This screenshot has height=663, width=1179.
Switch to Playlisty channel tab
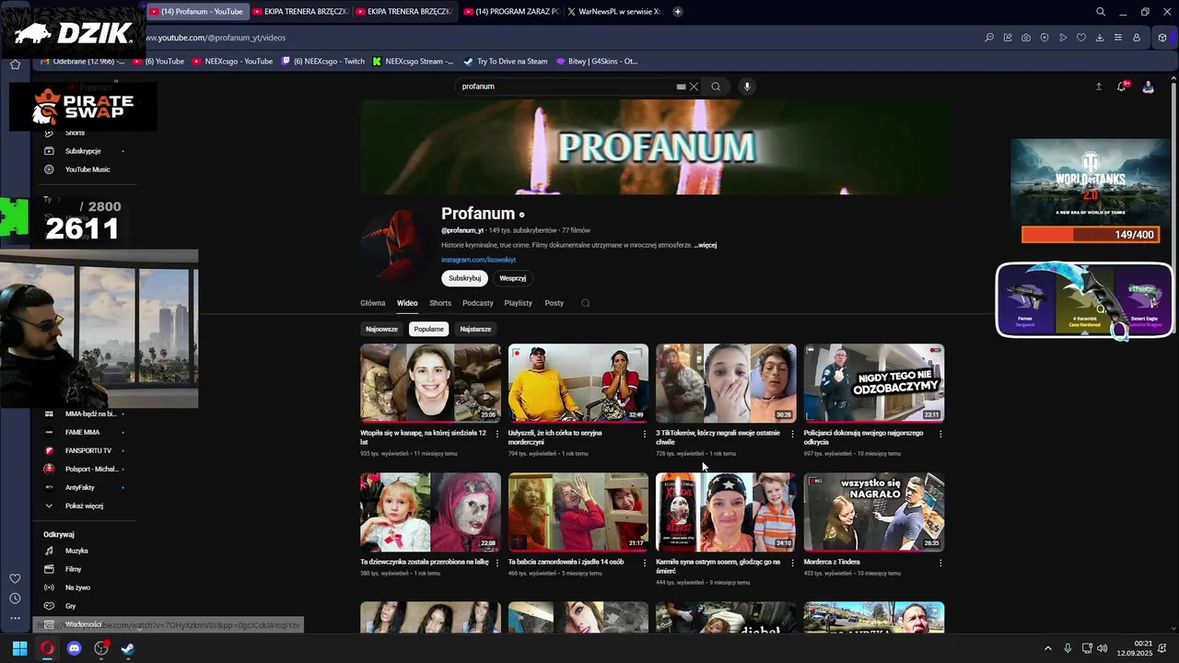click(x=518, y=303)
